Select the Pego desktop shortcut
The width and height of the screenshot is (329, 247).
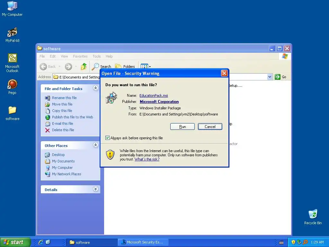[x=12, y=87]
